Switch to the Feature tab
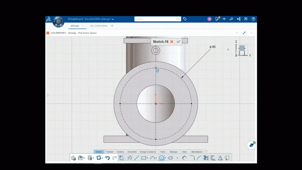 [110, 152]
